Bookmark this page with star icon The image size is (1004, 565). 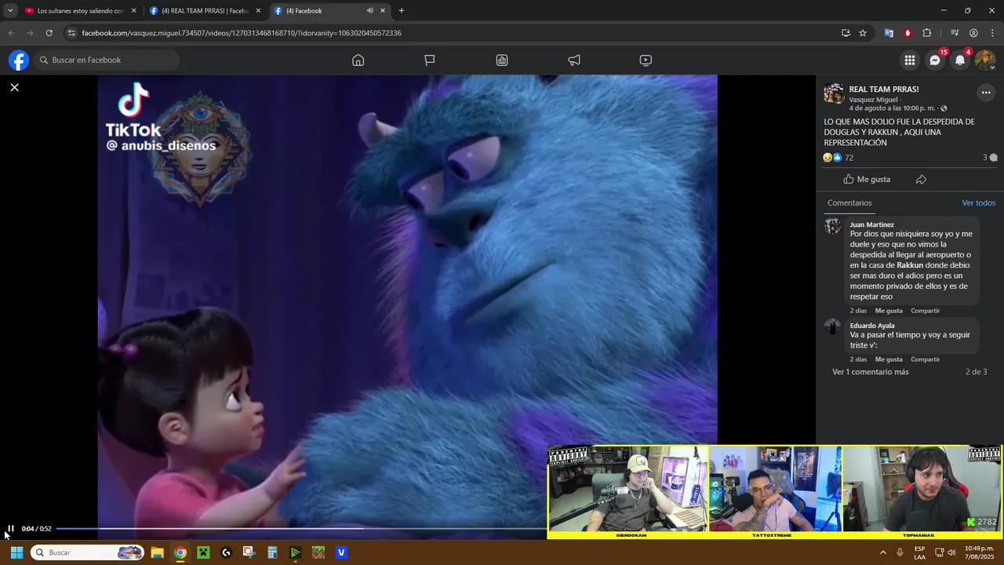point(863,33)
